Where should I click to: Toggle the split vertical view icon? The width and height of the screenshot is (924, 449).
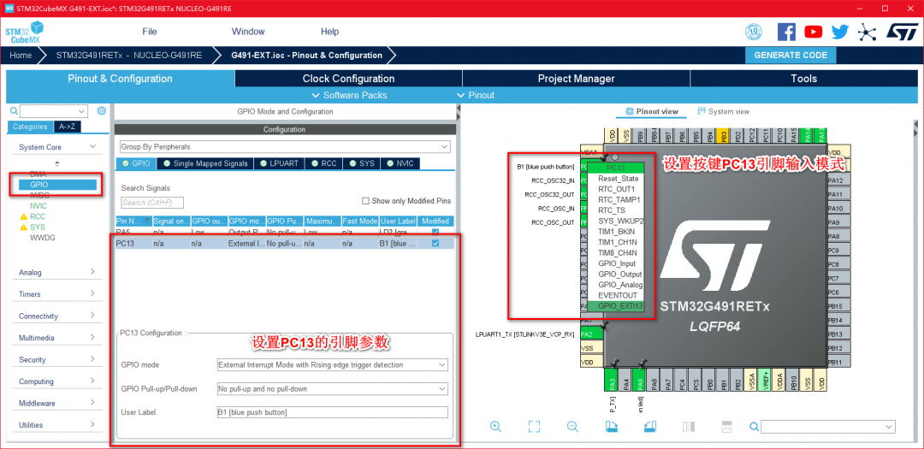(688, 426)
